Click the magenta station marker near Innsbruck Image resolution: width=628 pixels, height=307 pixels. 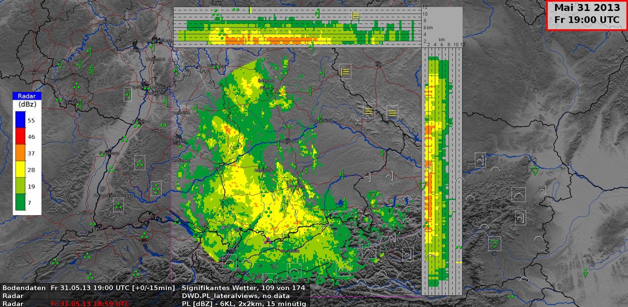[x=268, y=240]
